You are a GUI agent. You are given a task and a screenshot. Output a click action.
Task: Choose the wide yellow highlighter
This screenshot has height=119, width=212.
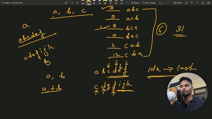click(x=105, y=2)
